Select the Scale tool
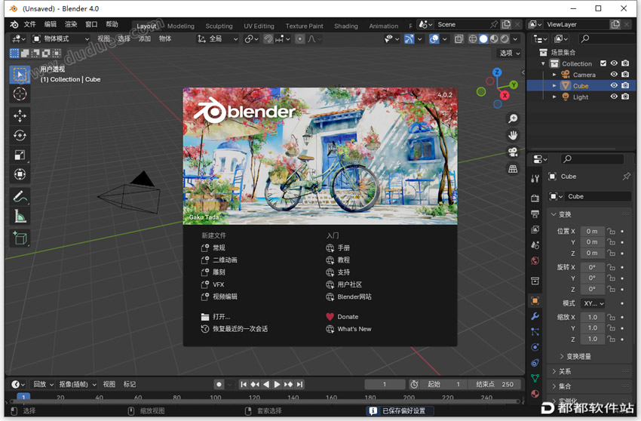 coord(20,155)
